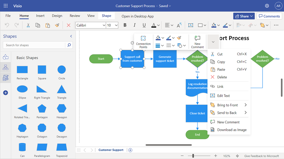Delete shape with the red X ribbon icon

pyautogui.click(x=69, y=25)
